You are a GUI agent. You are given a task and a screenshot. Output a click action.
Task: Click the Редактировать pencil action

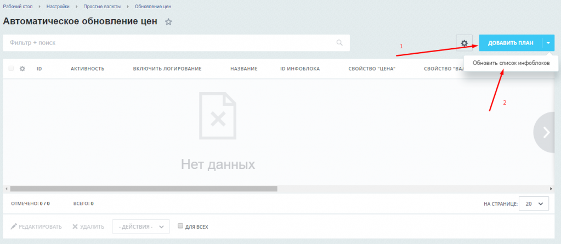click(36, 227)
